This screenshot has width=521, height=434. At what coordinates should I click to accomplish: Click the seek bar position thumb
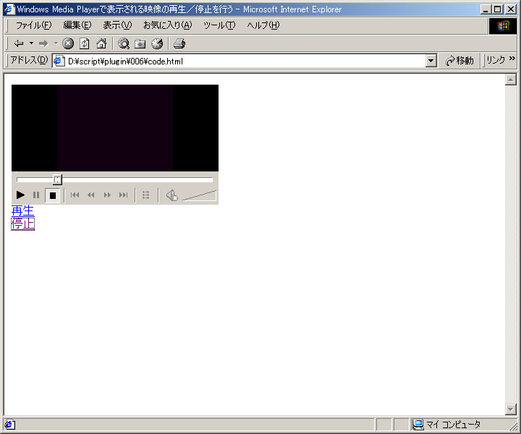[57, 179]
